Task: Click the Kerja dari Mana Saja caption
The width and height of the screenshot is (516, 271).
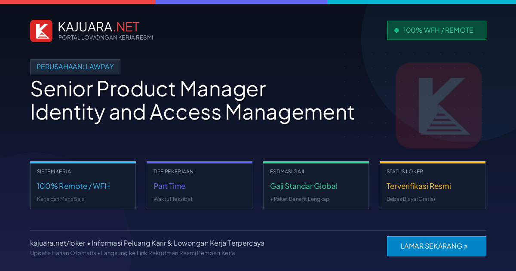Action: pos(61,199)
